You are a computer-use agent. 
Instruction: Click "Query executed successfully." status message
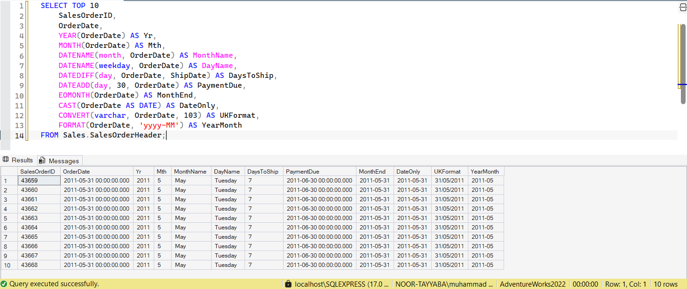(54, 284)
